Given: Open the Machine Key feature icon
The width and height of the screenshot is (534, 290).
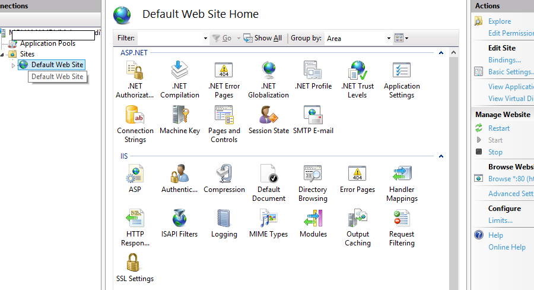Looking at the screenshot, I should [x=180, y=116].
